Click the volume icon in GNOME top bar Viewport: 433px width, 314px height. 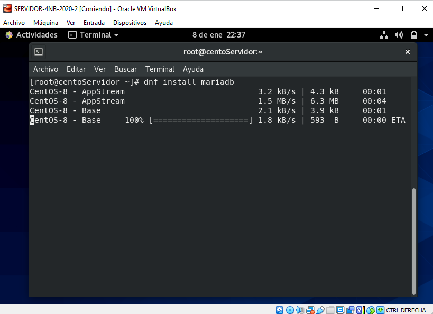399,35
